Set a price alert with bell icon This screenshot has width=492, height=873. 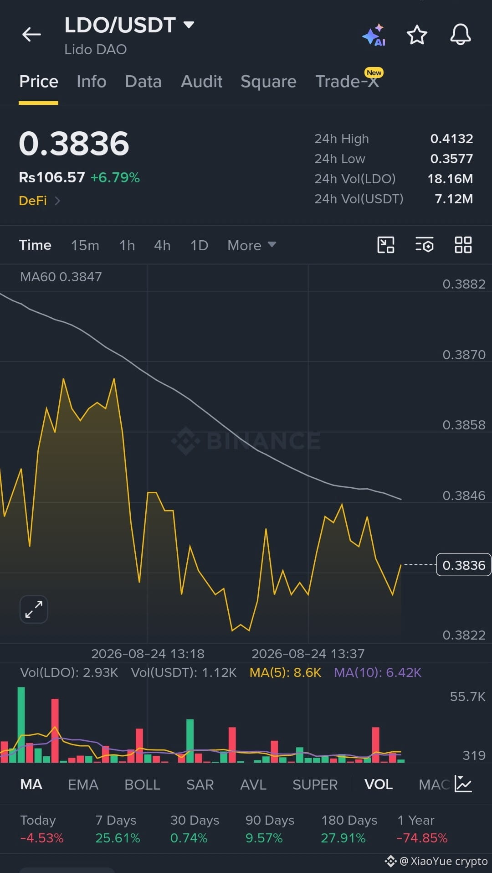[461, 35]
